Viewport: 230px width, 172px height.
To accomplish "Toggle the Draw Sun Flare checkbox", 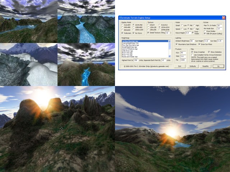I will [199, 44].
